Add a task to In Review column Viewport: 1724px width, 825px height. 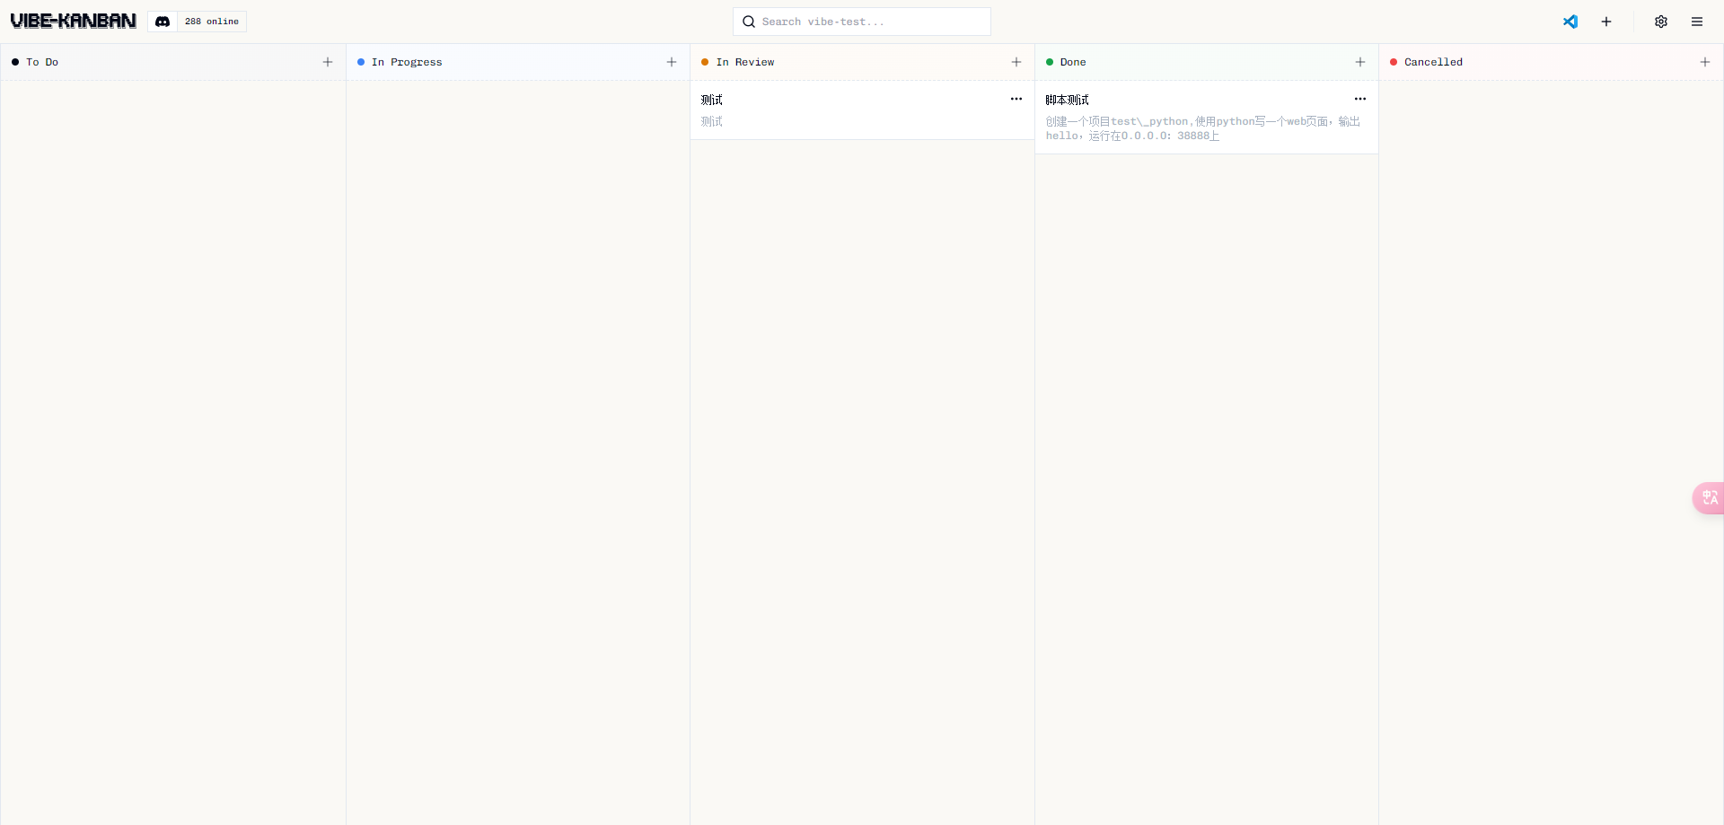pos(1016,62)
